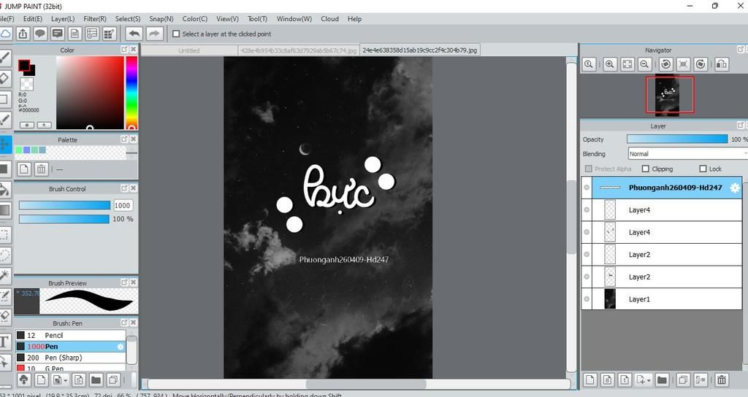Select the G Pen brush
The height and width of the screenshot is (397, 748).
pyautogui.click(x=71, y=368)
